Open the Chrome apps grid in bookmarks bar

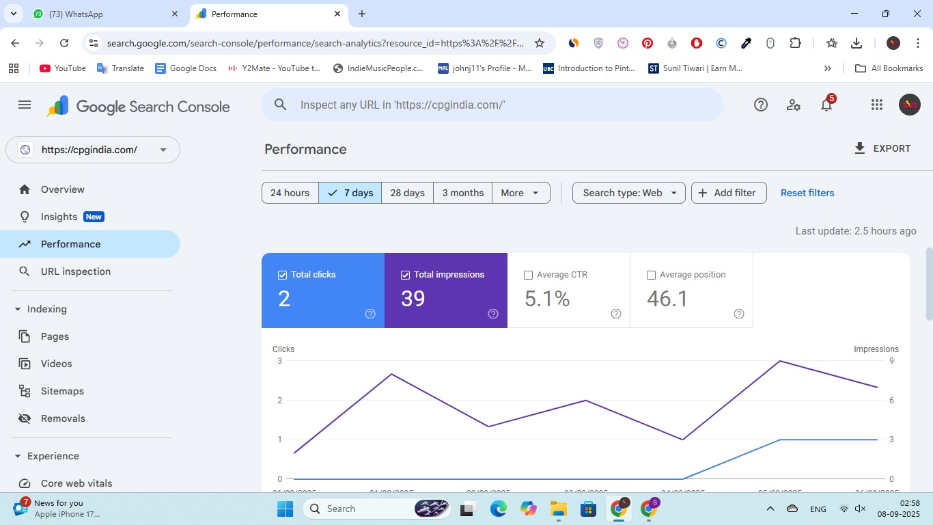pyautogui.click(x=14, y=68)
